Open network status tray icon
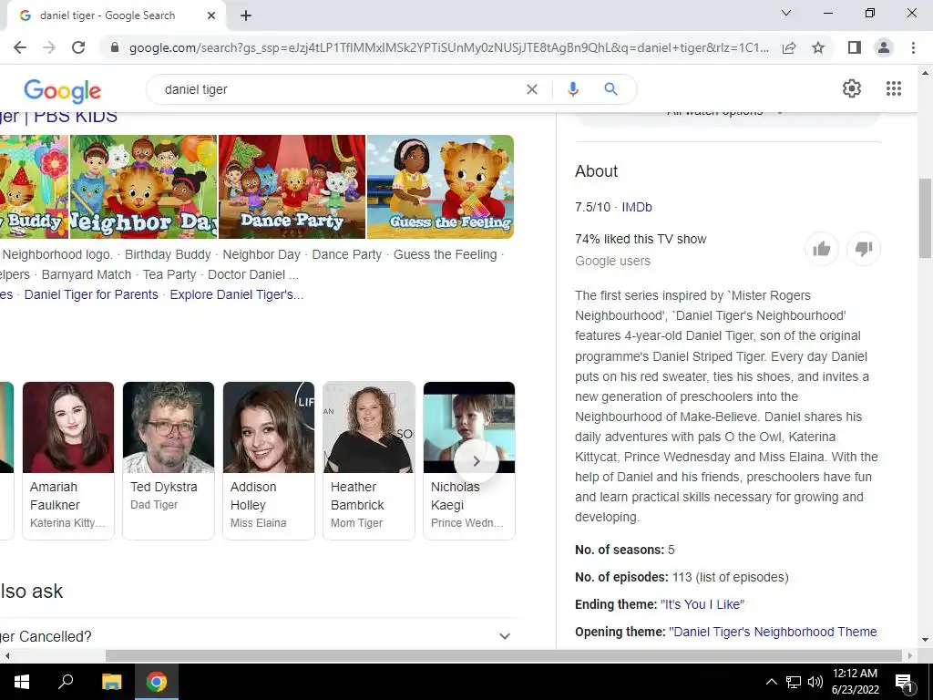Screen dimensions: 933x700 point(794,682)
